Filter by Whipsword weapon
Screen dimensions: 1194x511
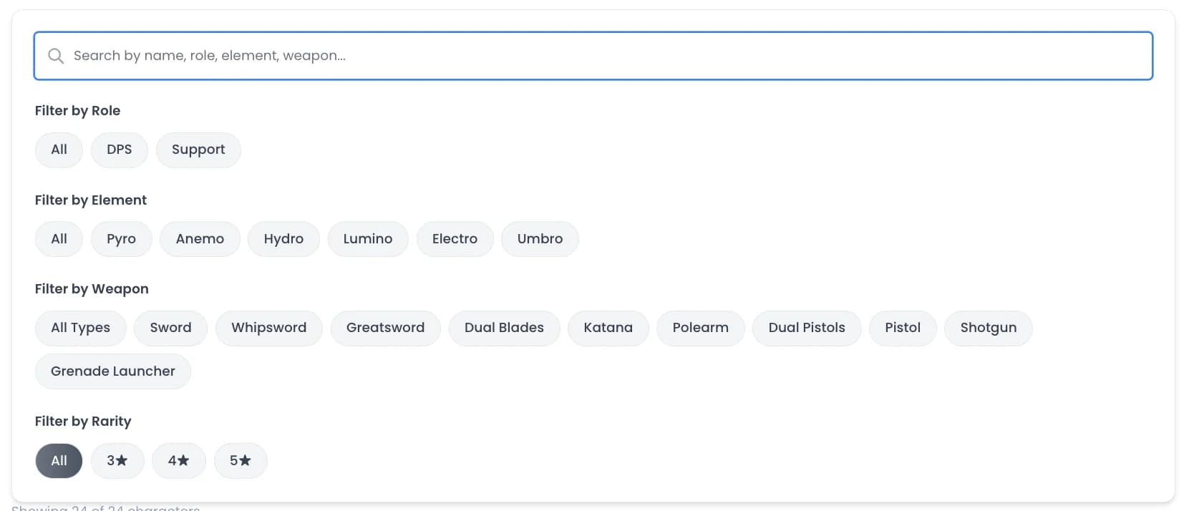[x=268, y=328]
